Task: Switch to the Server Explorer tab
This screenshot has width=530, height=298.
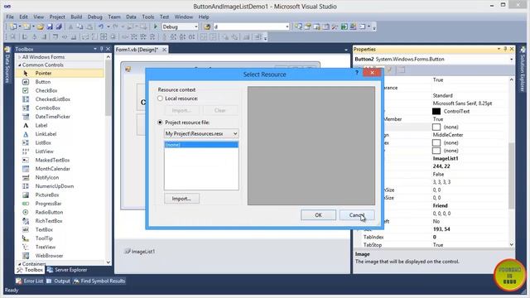Action: click(67, 270)
